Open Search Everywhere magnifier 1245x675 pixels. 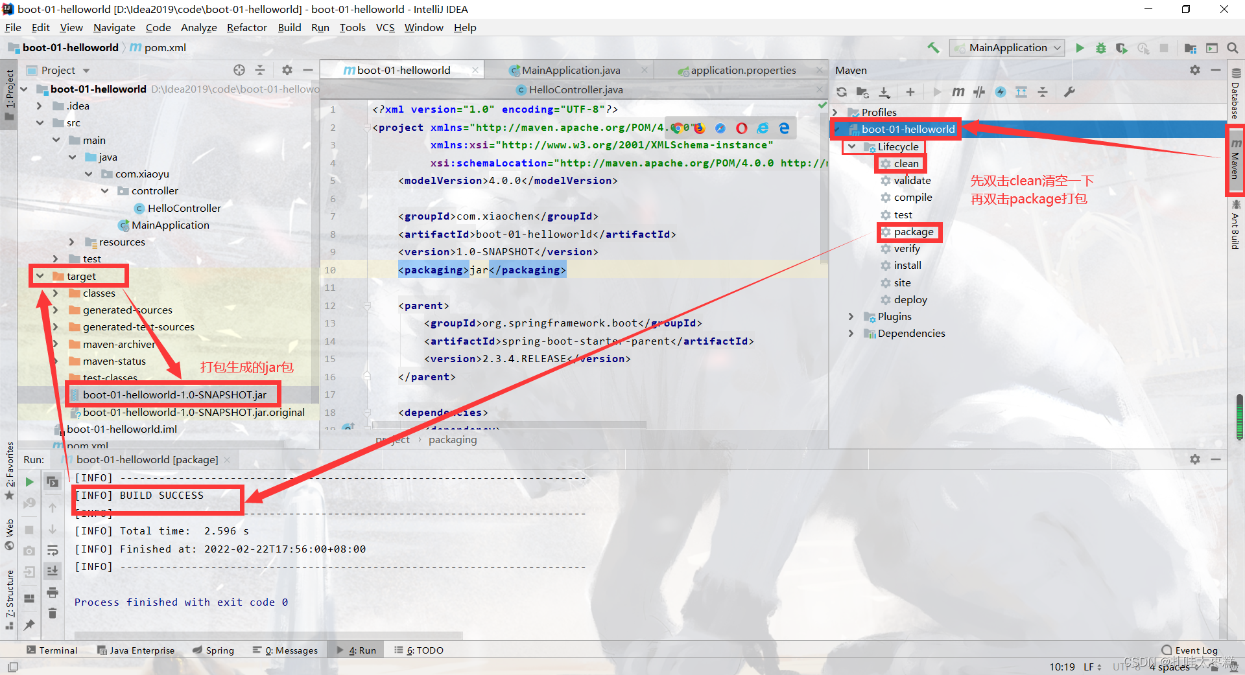(1232, 48)
